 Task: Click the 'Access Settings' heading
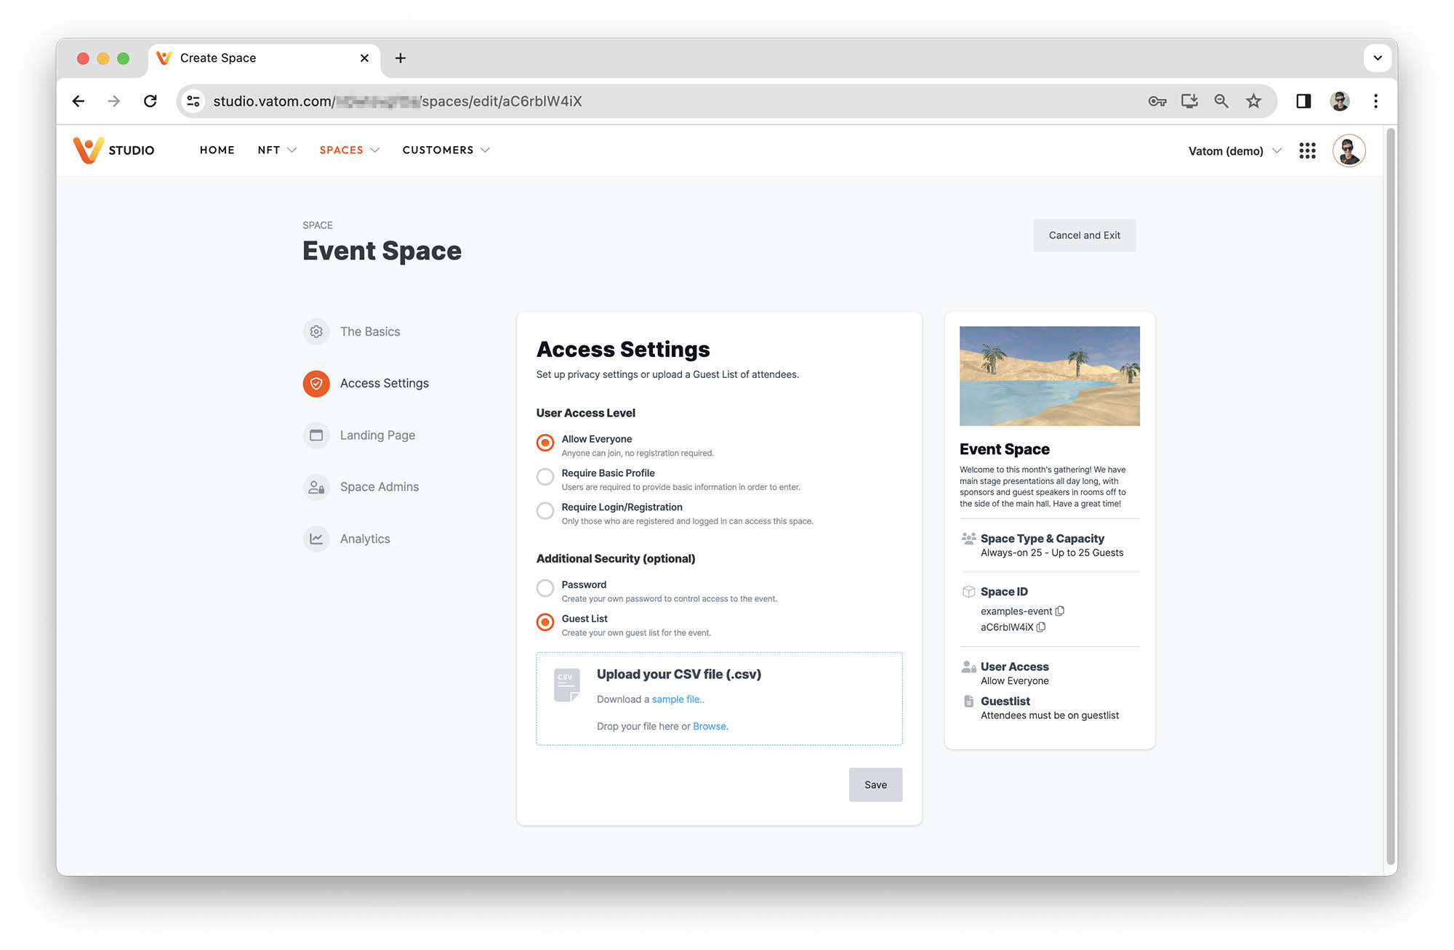point(623,350)
